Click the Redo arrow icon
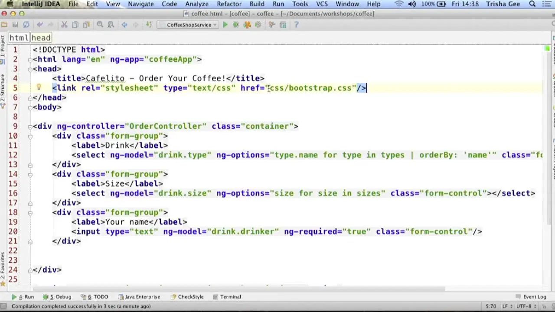The image size is (555, 312). pyautogui.click(x=51, y=25)
